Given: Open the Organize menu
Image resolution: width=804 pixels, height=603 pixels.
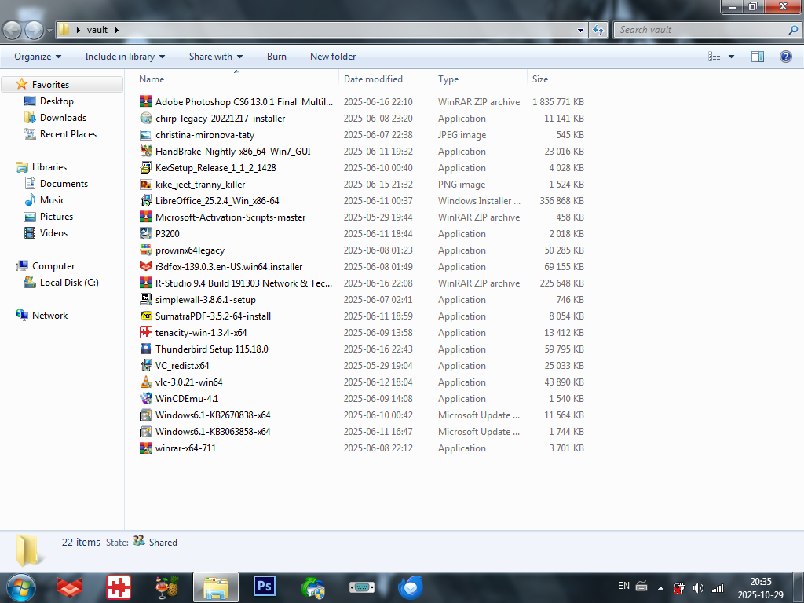Looking at the screenshot, I should click(38, 57).
